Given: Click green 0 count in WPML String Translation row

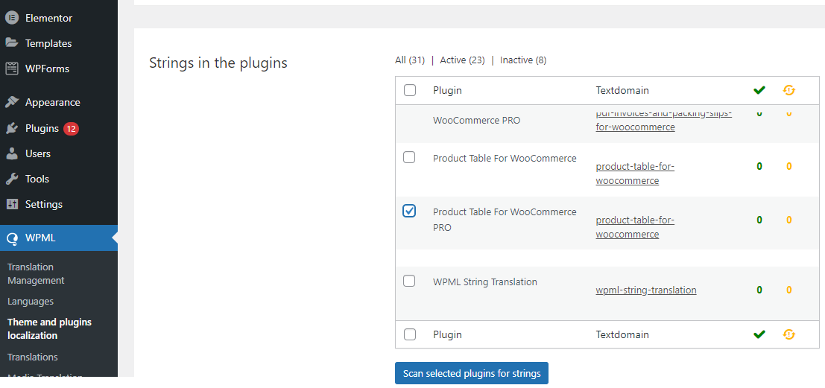Looking at the screenshot, I should pyautogui.click(x=759, y=290).
